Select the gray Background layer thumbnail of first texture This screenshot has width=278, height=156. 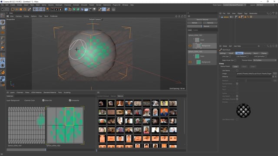[x=199, y=45]
